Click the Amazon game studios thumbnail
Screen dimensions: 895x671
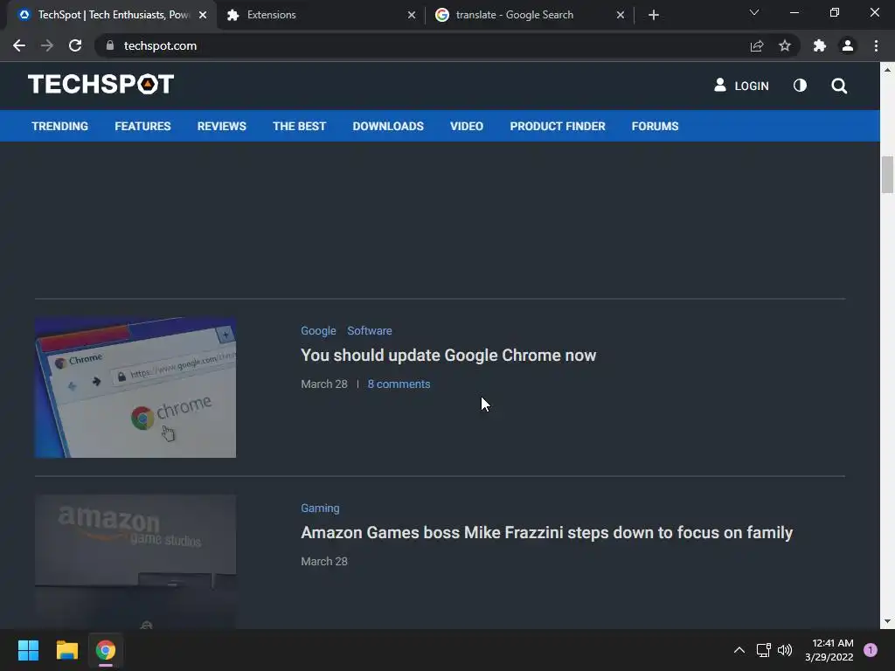135,562
